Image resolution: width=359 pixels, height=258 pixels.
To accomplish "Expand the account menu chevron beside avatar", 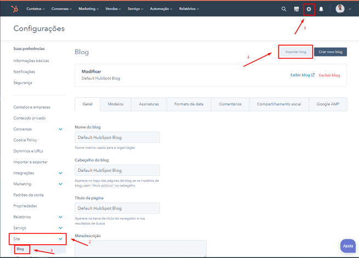I will click(350, 9).
